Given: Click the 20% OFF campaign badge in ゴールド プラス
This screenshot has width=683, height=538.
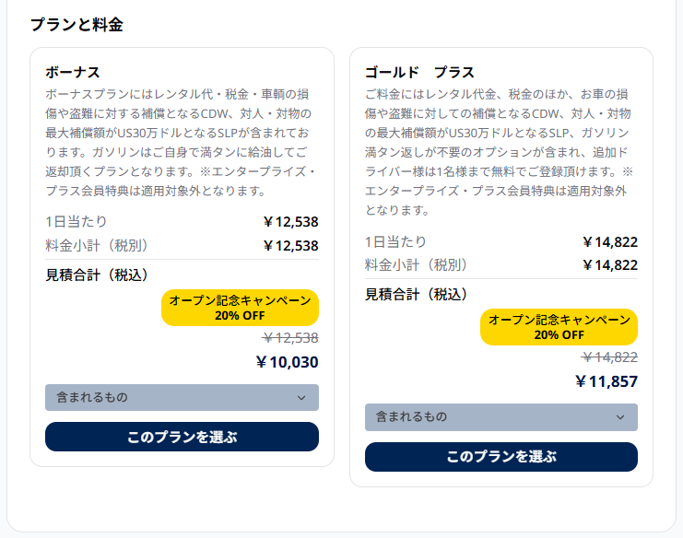Looking at the screenshot, I should (559, 327).
